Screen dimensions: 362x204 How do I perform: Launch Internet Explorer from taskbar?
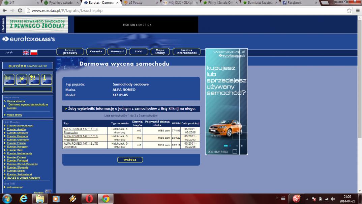click(x=24, y=199)
